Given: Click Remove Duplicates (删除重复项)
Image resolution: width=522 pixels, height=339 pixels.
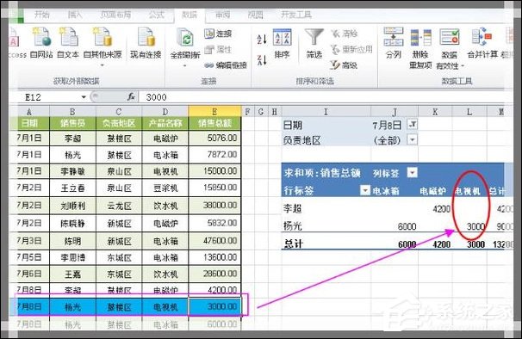Looking at the screenshot, I should pos(420,48).
